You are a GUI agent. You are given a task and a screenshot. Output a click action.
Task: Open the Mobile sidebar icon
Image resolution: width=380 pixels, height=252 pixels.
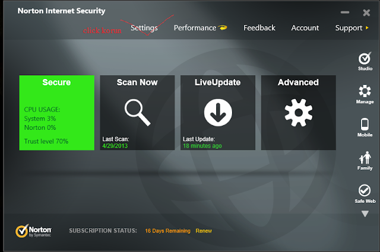tap(365, 127)
